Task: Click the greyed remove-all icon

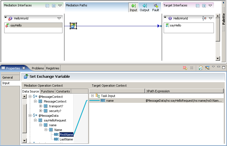Action: (x=192, y=68)
